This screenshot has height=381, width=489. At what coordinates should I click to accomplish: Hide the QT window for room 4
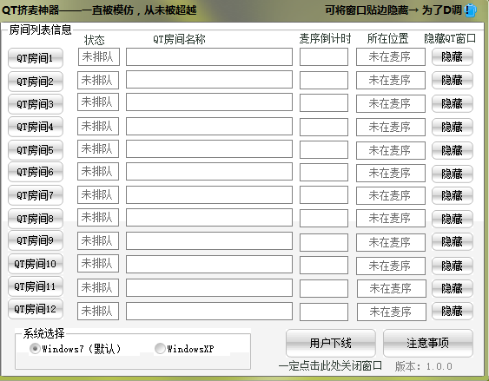coord(453,127)
